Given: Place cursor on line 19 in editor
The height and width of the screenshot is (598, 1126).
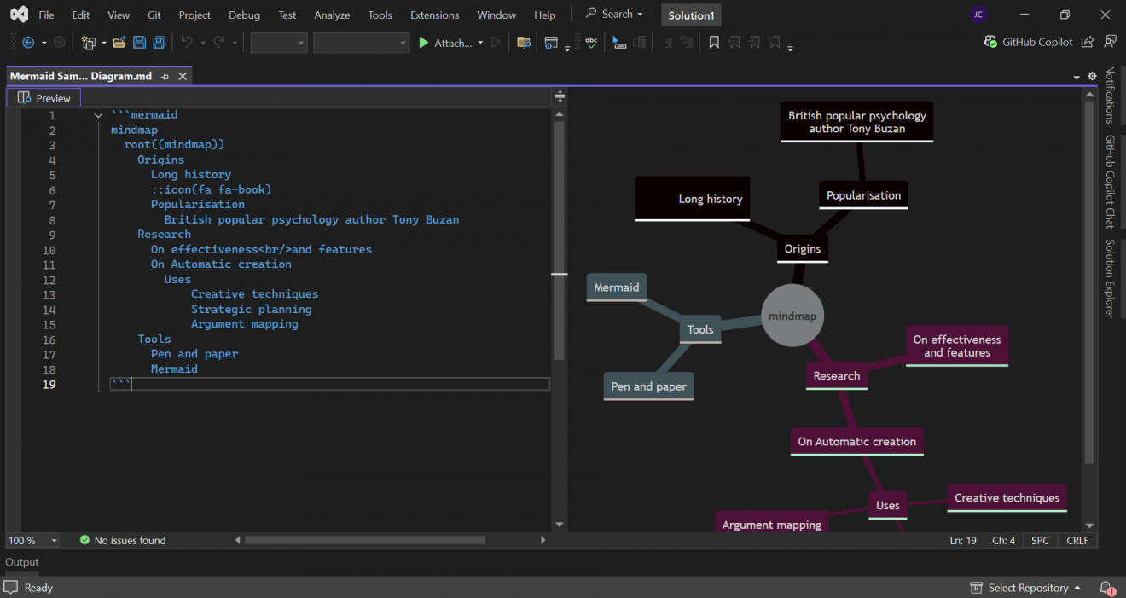Looking at the screenshot, I should point(330,385).
